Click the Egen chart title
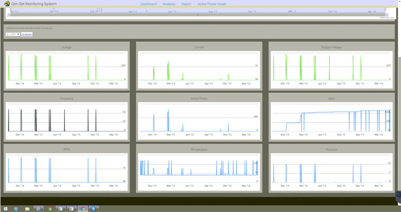 [332, 99]
